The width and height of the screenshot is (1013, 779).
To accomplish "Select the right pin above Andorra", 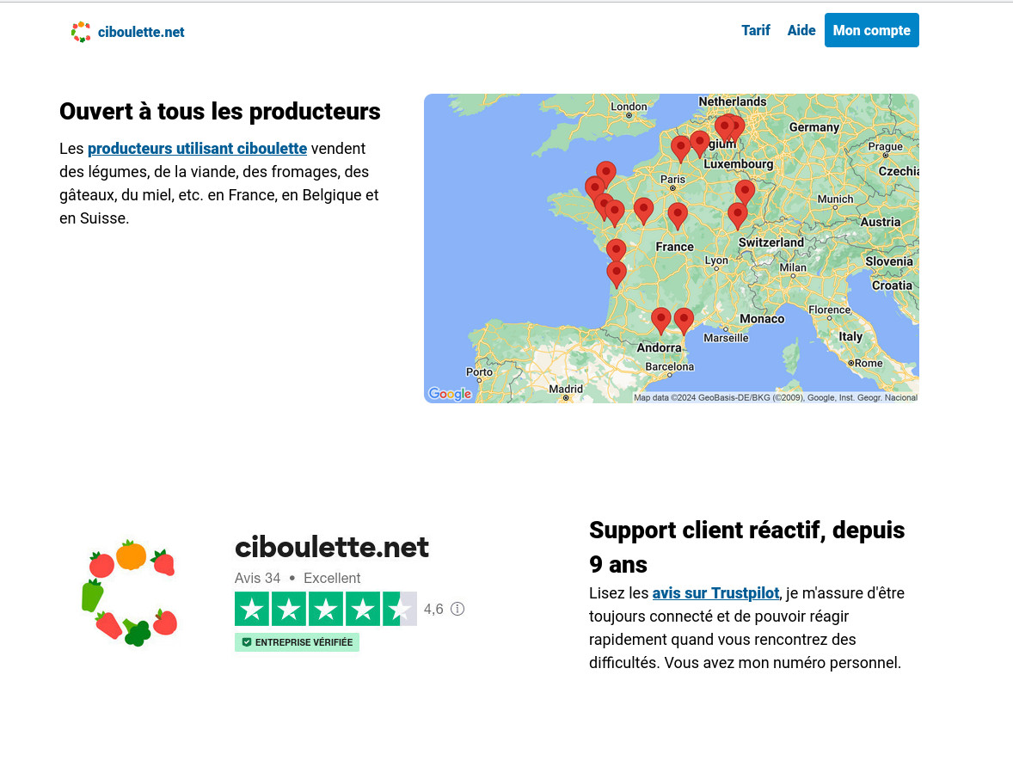I will click(684, 319).
